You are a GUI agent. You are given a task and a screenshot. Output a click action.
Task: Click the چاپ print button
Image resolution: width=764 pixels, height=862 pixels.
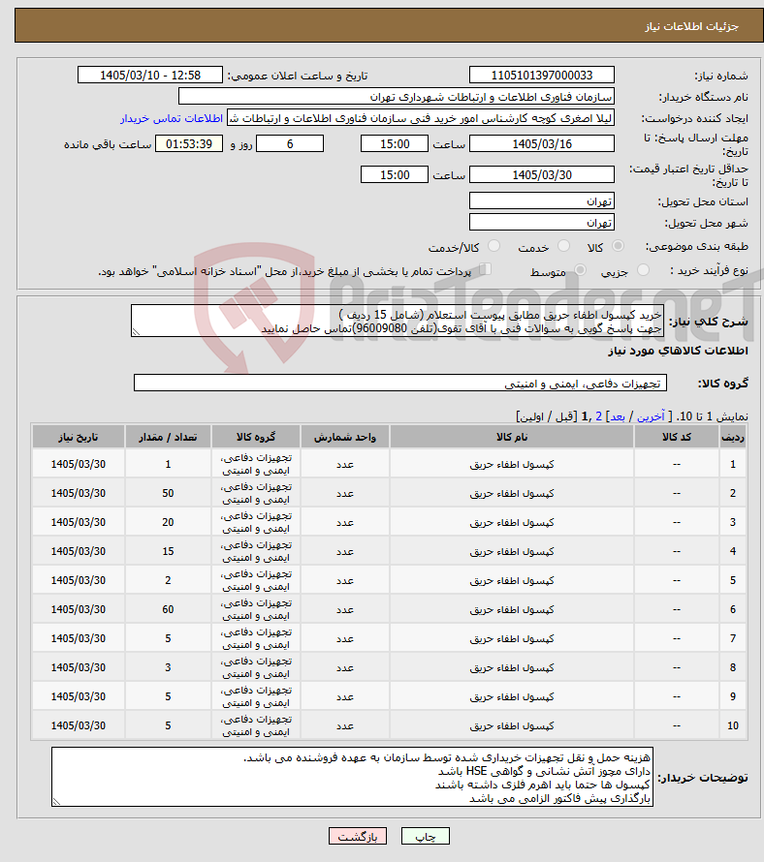click(426, 836)
